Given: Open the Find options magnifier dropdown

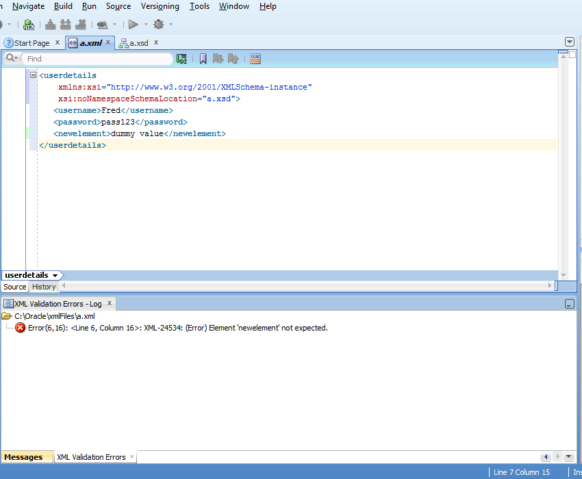Looking at the screenshot, I should coord(11,57).
